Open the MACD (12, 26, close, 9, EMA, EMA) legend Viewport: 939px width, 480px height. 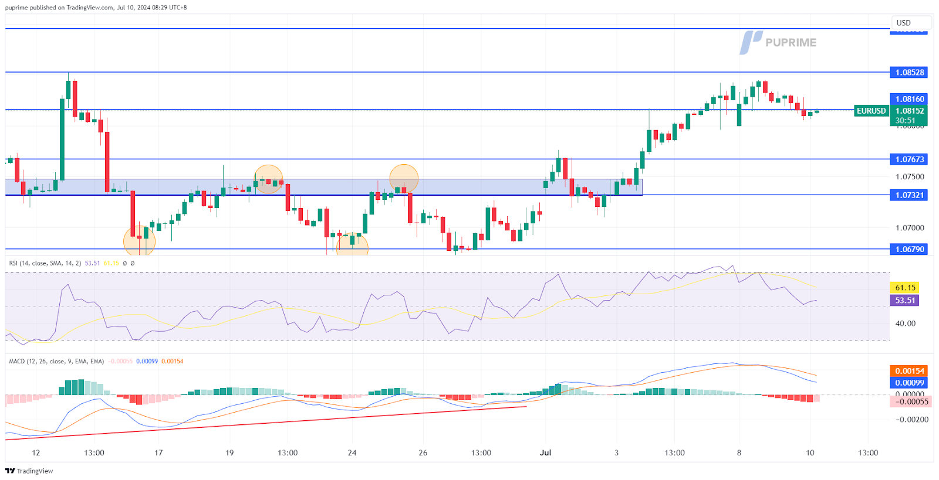tap(56, 361)
